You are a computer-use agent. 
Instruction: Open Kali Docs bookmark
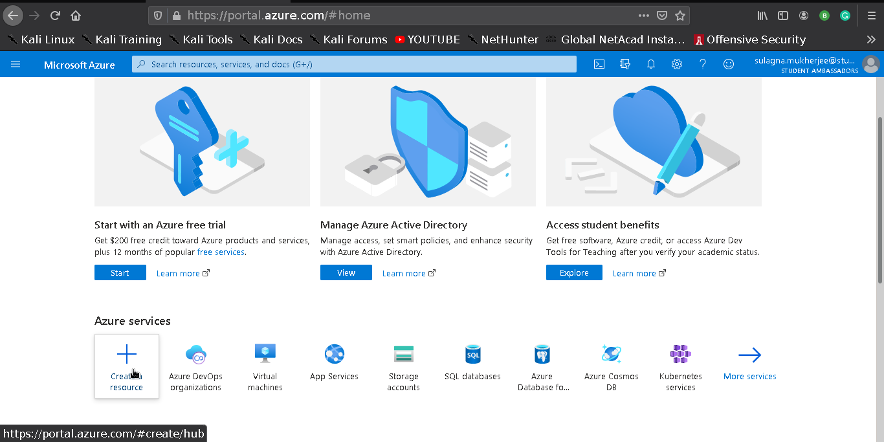pyautogui.click(x=271, y=39)
